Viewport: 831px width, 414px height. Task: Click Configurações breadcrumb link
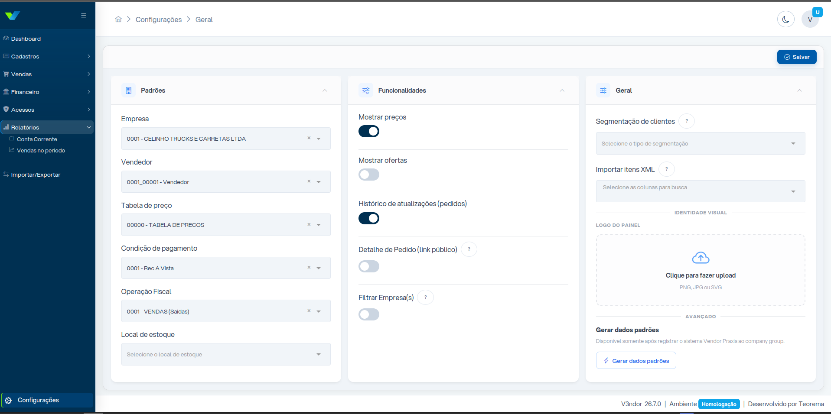(x=159, y=19)
